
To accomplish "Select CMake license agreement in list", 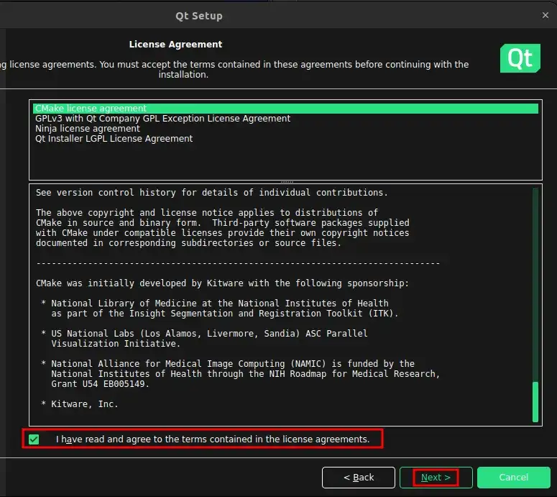I will [x=285, y=109].
